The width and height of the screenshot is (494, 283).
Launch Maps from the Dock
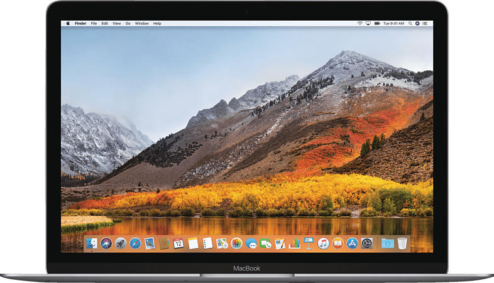click(222, 243)
